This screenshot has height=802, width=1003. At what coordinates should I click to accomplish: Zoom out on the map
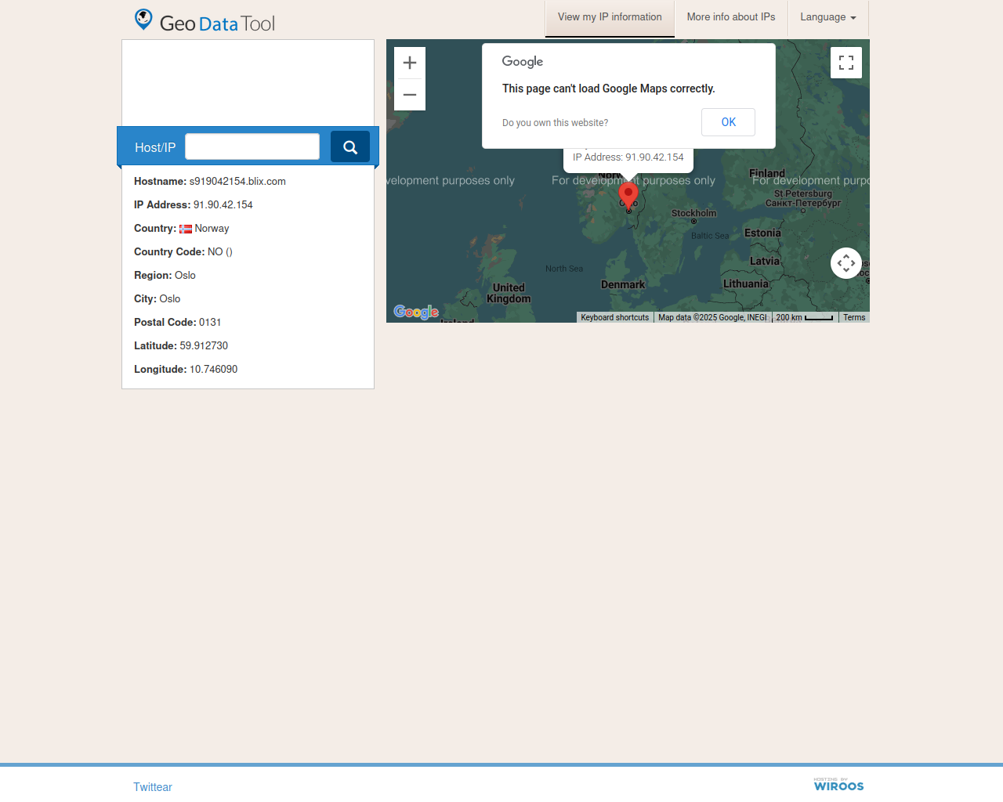click(x=410, y=95)
